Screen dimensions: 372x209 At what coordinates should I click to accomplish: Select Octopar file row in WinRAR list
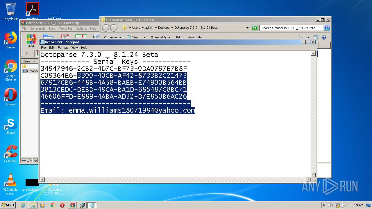pos(30,71)
